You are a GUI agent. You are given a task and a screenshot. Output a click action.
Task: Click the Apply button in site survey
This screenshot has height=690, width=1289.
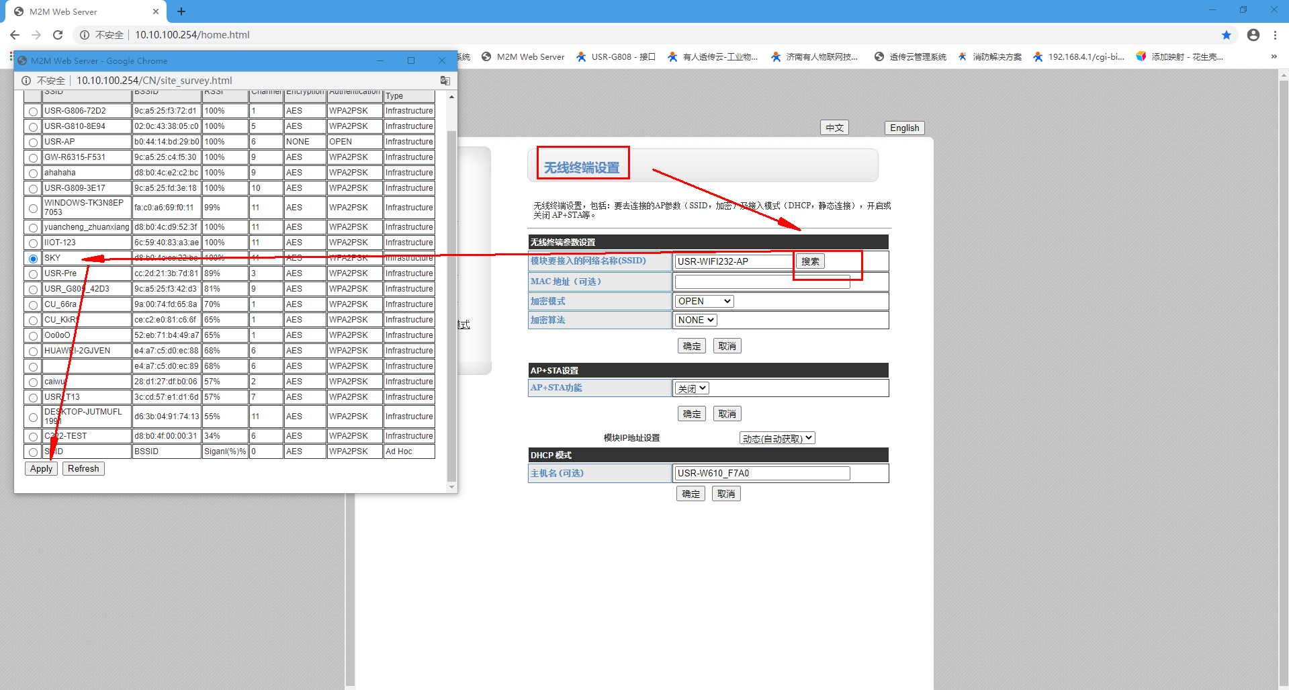41,469
